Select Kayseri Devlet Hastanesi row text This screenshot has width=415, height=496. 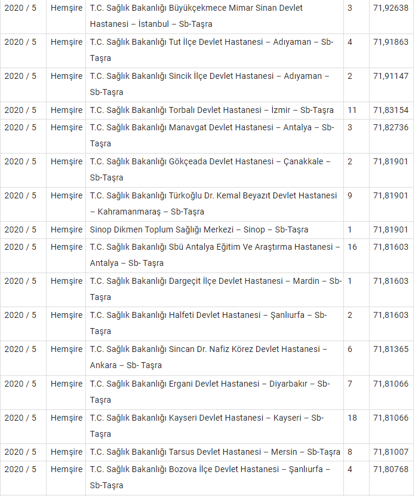(x=207, y=426)
